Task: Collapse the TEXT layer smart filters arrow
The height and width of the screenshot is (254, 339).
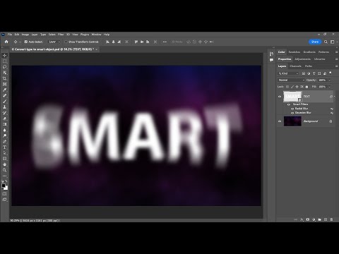Action: tap(335, 97)
